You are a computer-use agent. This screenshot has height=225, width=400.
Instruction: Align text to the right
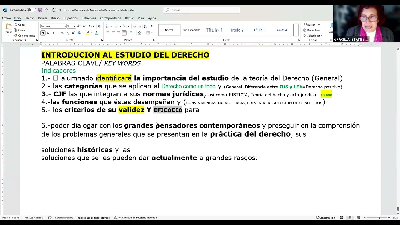tap(119, 33)
